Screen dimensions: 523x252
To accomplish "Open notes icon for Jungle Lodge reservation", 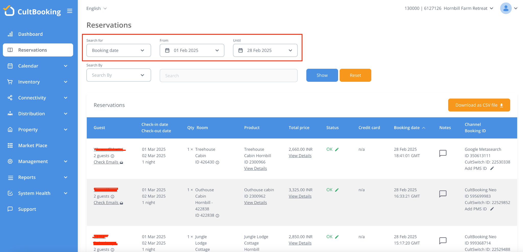I will (443, 240).
